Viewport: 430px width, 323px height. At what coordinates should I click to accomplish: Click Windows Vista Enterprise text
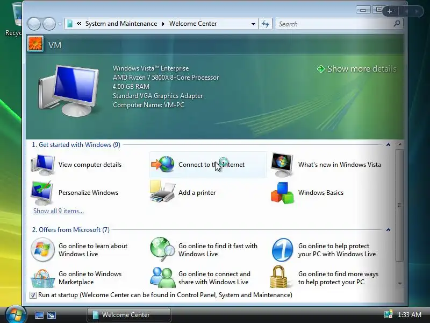tap(150, 68)
